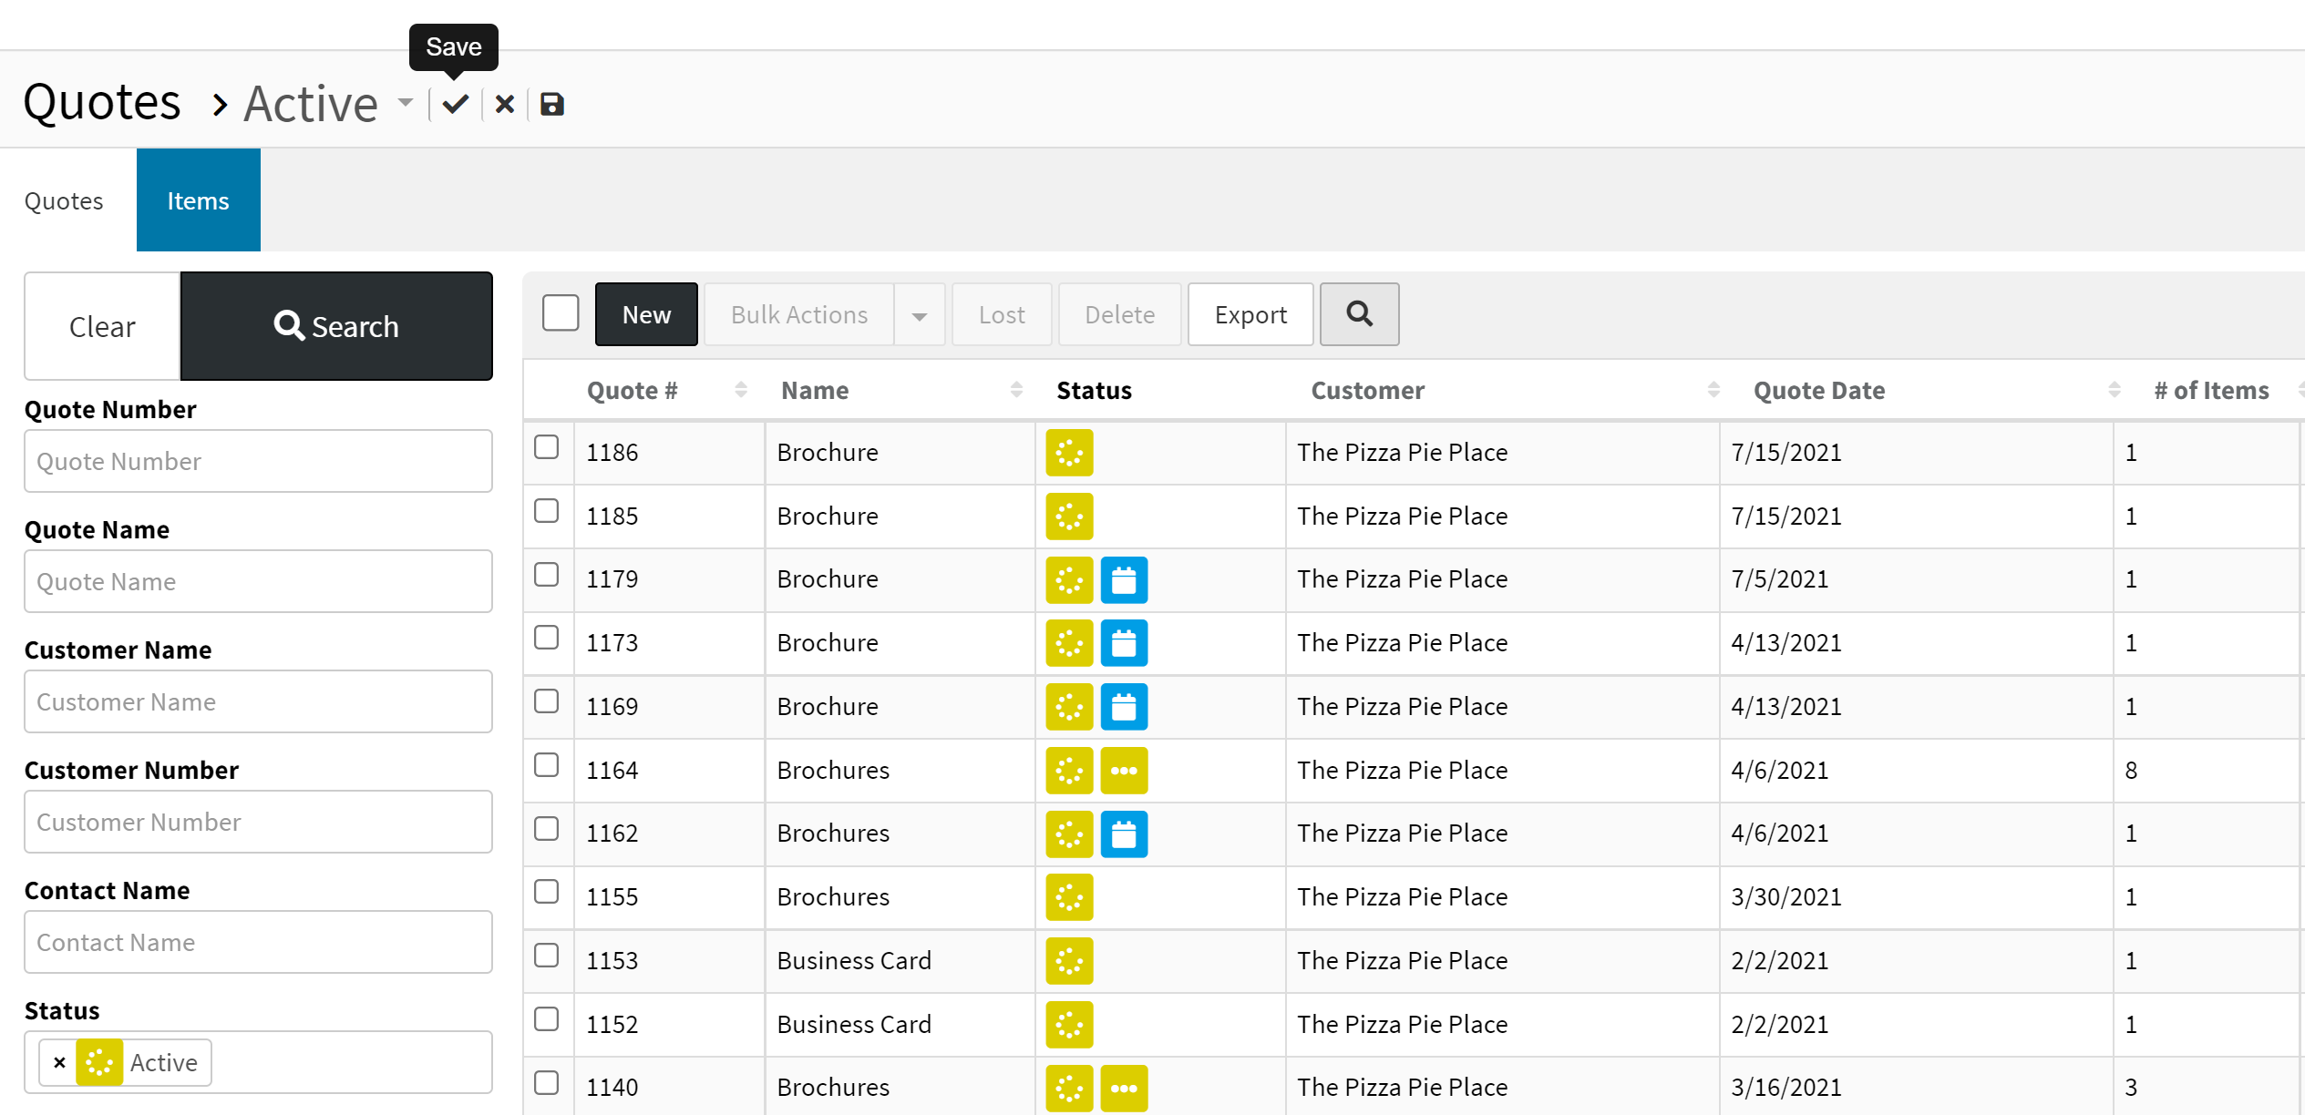The image size is (2305, 1115).
Task: Click blue calendar status icon on quote 1179
Action: point(1123,580)
